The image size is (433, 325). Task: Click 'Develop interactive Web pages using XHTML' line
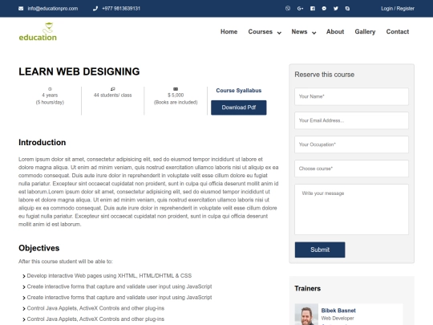109,276
